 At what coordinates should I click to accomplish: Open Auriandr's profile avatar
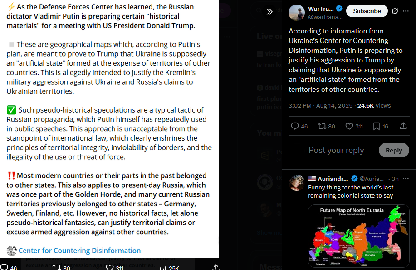pyautogui.click(x=297, y=182)
